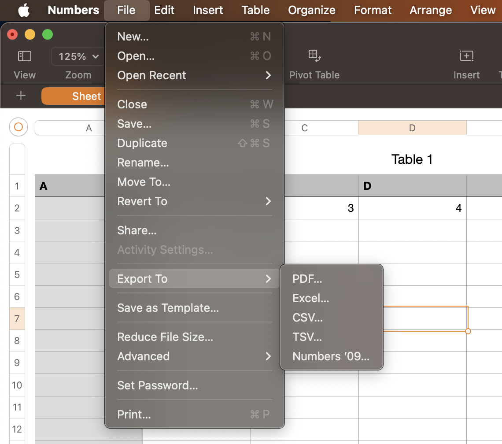Choose Save... from the File menu
The width and height of the screenshot is (502, 444).
click(x=195, y=124)
